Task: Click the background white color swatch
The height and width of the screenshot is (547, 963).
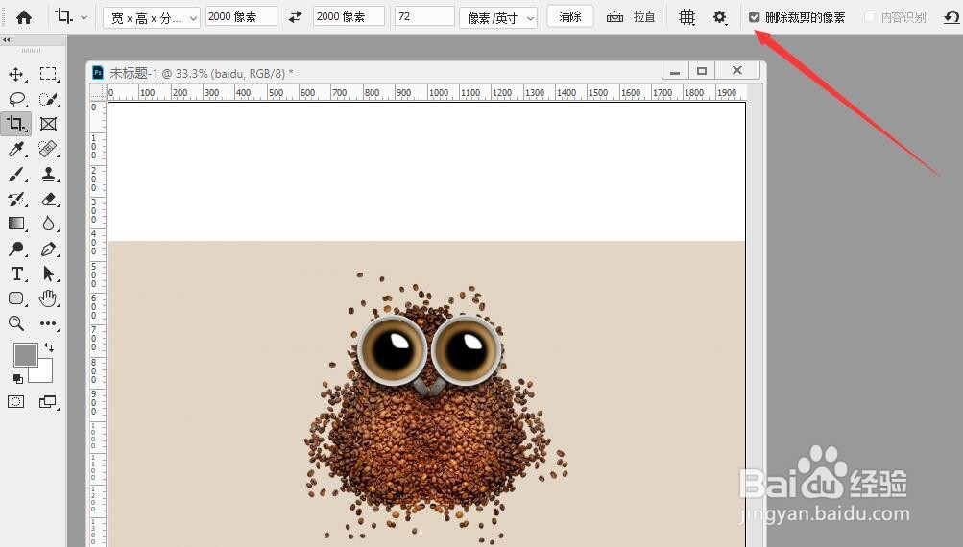Action: click(x=43, y=372)
